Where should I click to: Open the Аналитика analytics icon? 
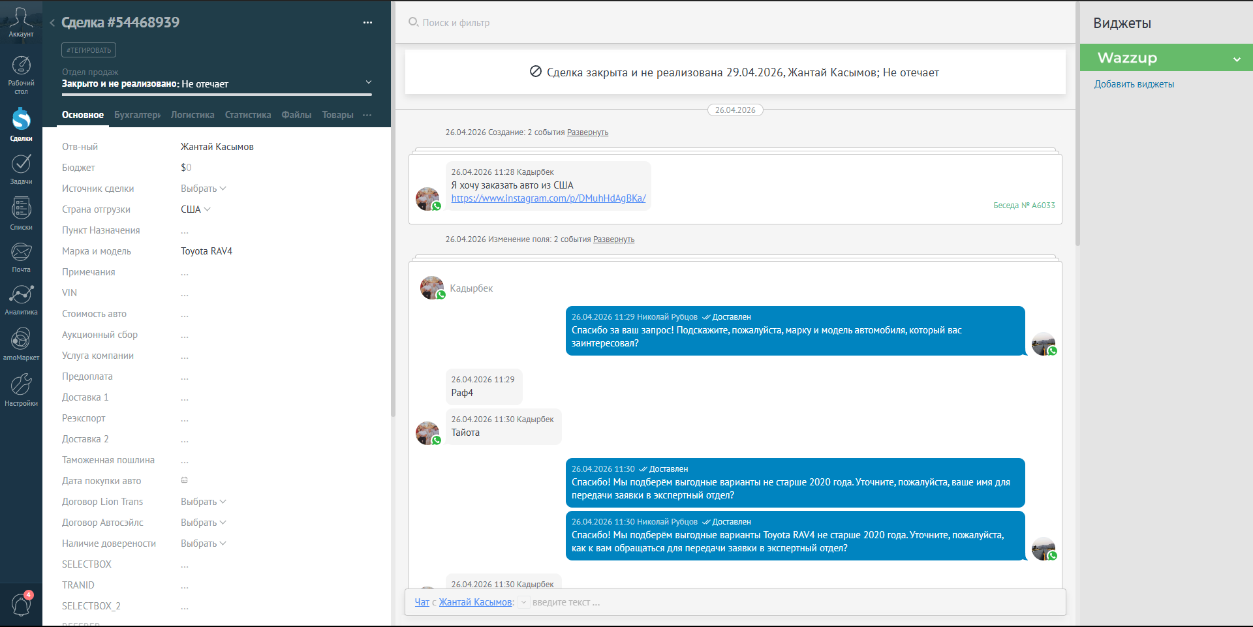click(x=21, y=299)
